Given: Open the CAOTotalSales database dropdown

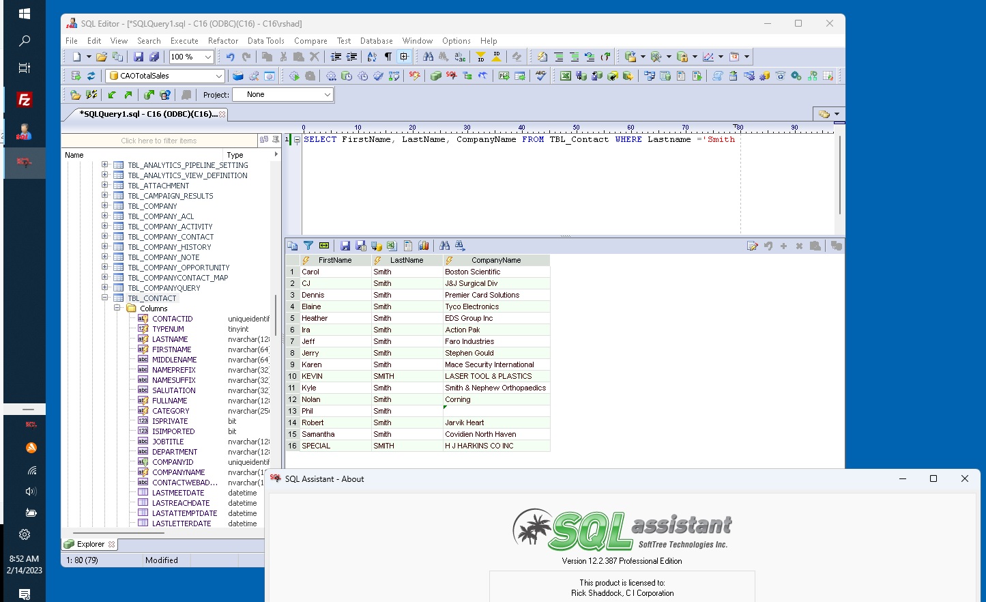Looking at the screenshot, I should point(218,76).
